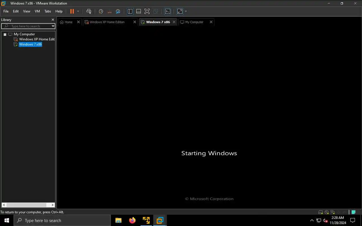The width and height of the screenshot is (362, 226).
Task: Toggle the thumbnail bar view button
Action: [x=139, y=11]
